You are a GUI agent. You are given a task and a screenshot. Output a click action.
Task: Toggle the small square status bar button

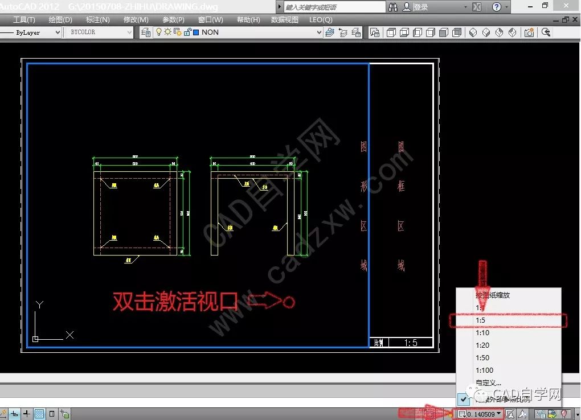pyautogui.click(x=52, y=414)
